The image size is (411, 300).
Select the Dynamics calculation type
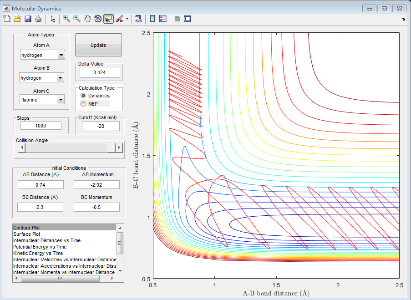(83, 96)
